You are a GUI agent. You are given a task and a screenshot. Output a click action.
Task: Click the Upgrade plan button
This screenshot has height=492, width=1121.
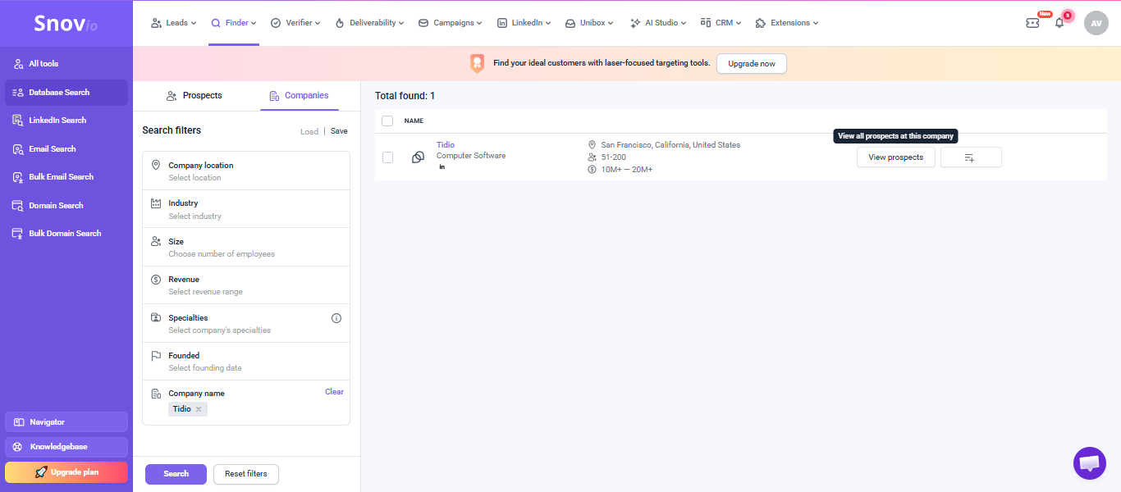click(x=66, y=472)
